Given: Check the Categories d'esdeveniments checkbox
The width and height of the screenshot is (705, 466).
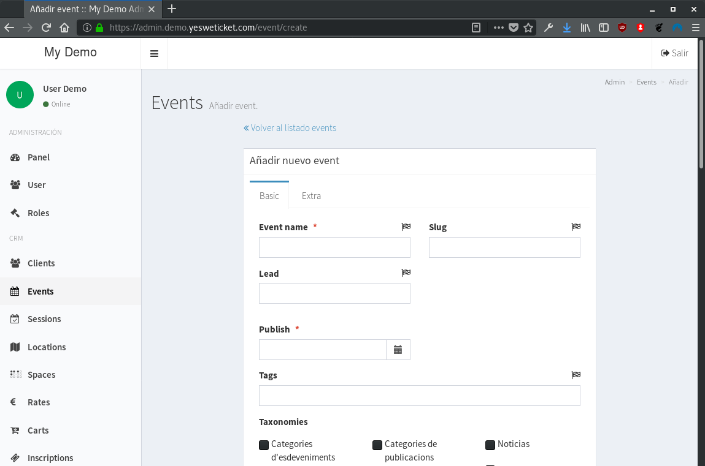Looking at the screenshot, I should pos(264,445).
